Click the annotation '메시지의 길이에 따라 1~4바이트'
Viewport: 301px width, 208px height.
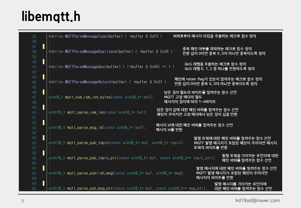pos(190,101)
